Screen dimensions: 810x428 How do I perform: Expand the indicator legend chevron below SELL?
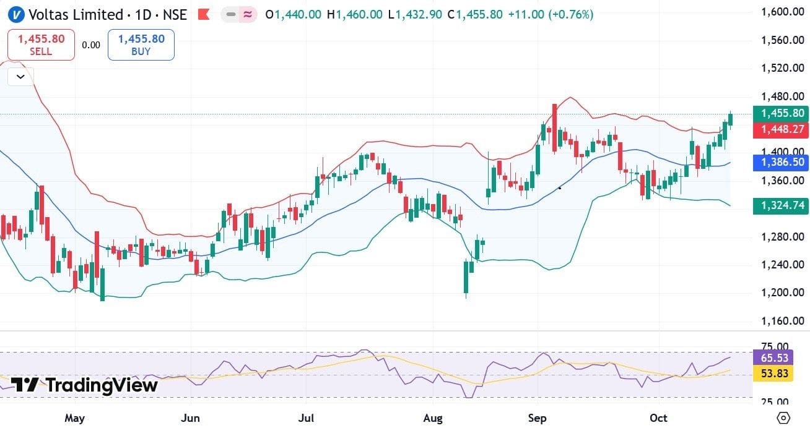pos(20,77)
